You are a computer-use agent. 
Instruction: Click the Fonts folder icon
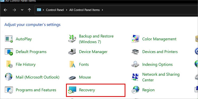pos(72,64)
